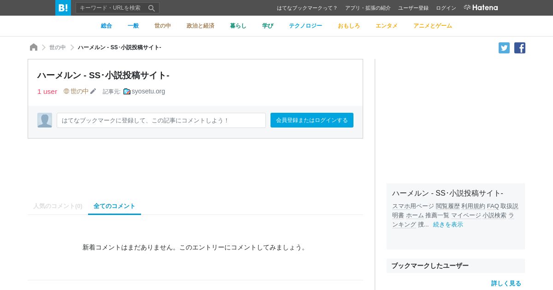Go to the home breadcrumb icon
553x290 pixels.
pyautogui.click(x=34, y=47)
